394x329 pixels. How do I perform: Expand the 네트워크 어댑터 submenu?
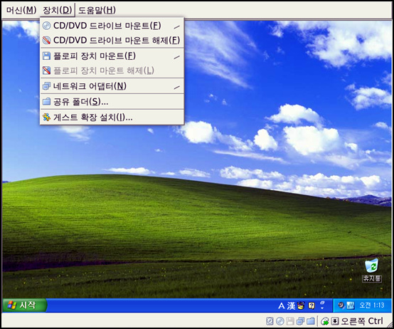click(x=112, y=86)
